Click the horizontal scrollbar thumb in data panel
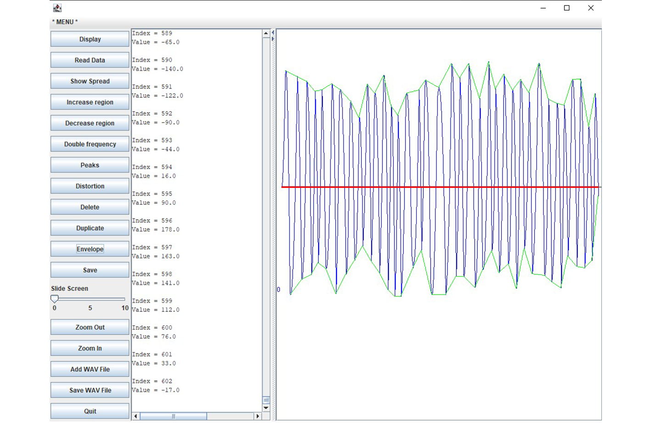Viewport: 651px width, 423px height. pos(173,416)
